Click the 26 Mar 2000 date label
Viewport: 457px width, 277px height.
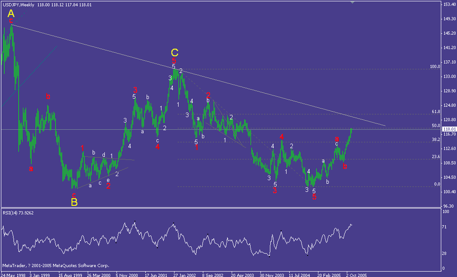tap(99, 275)
